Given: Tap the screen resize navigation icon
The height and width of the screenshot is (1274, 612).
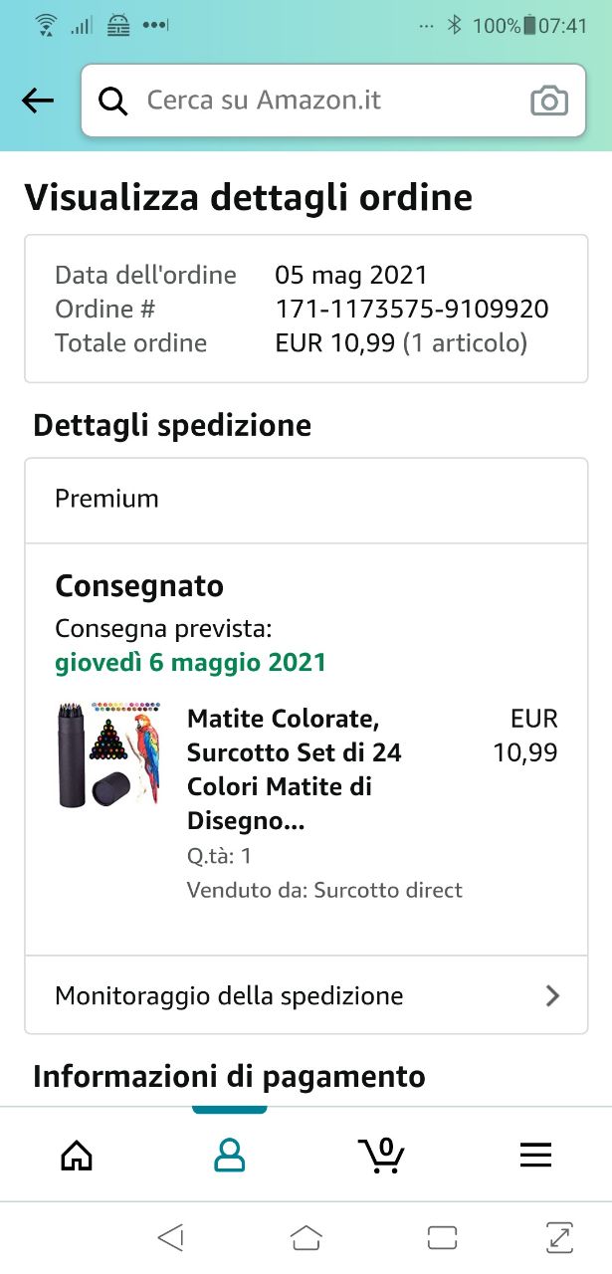Looking at the screenshot, I should tap(560, 1237).
